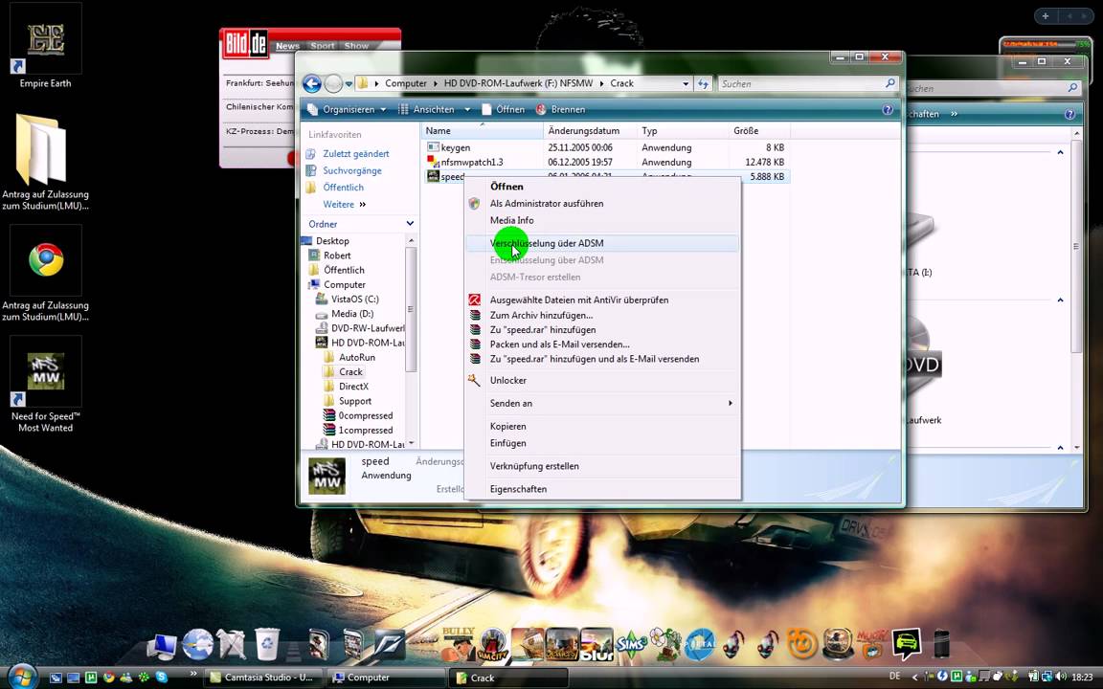The image size is (1103, 689).
Task: Open the Organisieren dropdown menu
Action: pyautogui.click(x=348, y=110)
